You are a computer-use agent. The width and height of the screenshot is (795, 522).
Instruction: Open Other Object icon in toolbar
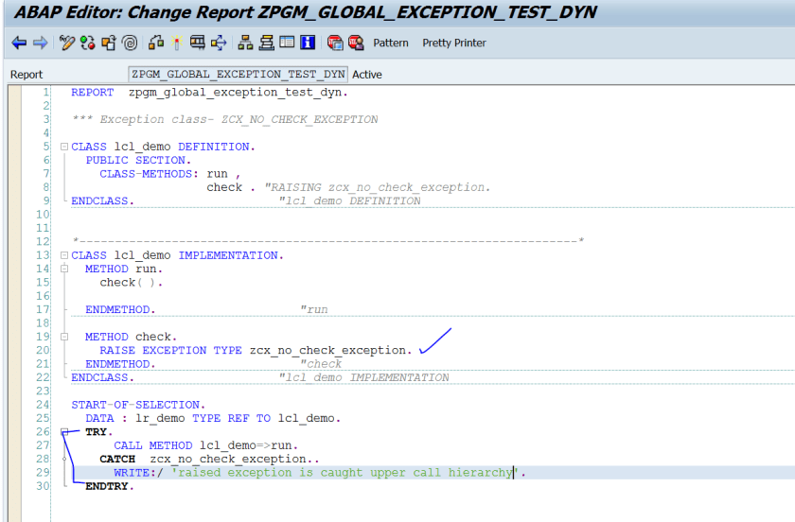(x=109, y=43)
